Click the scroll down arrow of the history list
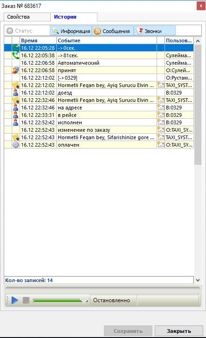The image size is (206, 338). tap(198, 280)
